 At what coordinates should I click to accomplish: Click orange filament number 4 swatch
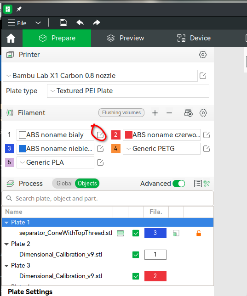[116, 149]
